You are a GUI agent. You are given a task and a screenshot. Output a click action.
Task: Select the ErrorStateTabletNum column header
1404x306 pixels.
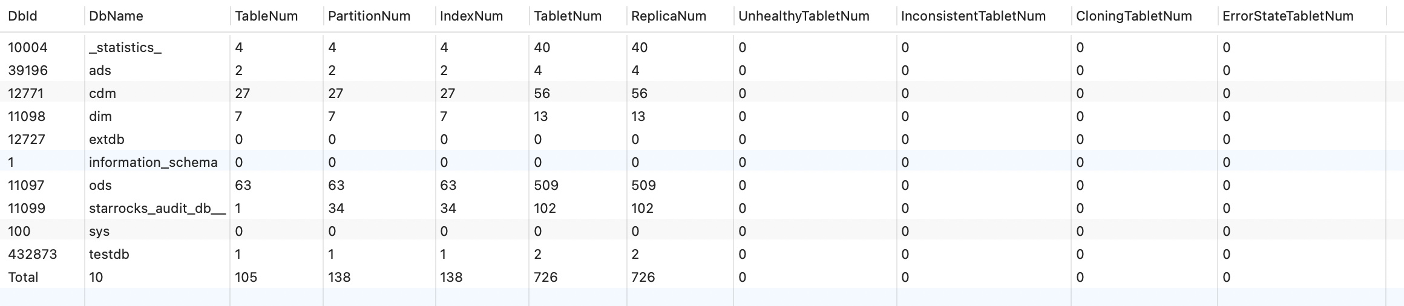tap(1288, 16)
